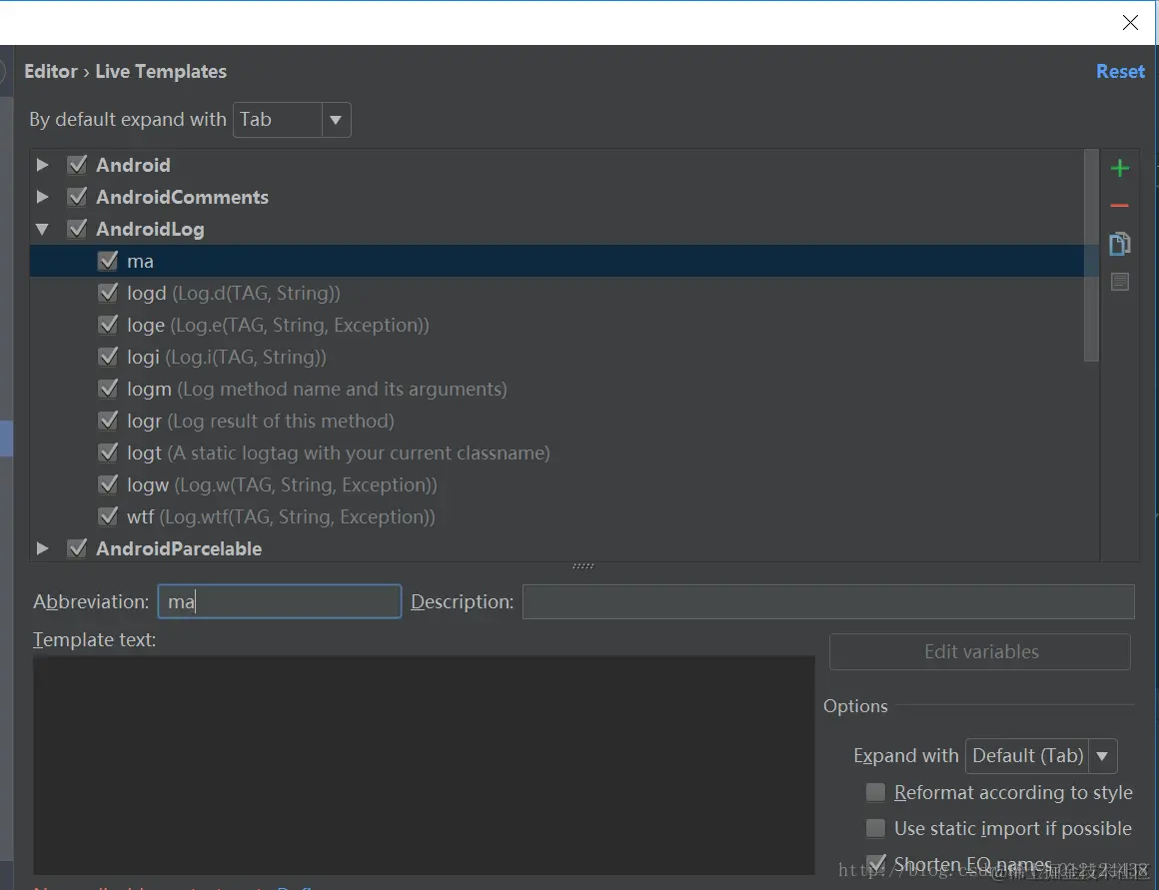1159x890 pixels.
Task: Click inside the Template text area
Action: 424,765
